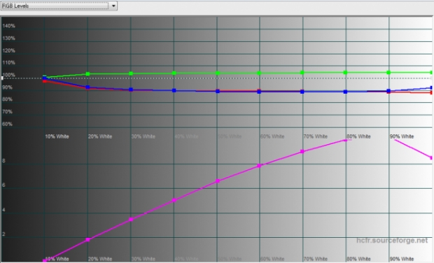The height and width of the screenshot is (263, 434).
Task: Select the blue data point at 60% White
Action: [x=259, y=92]
